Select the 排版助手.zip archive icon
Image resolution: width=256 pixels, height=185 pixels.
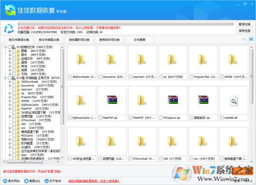tap(203, 100)
